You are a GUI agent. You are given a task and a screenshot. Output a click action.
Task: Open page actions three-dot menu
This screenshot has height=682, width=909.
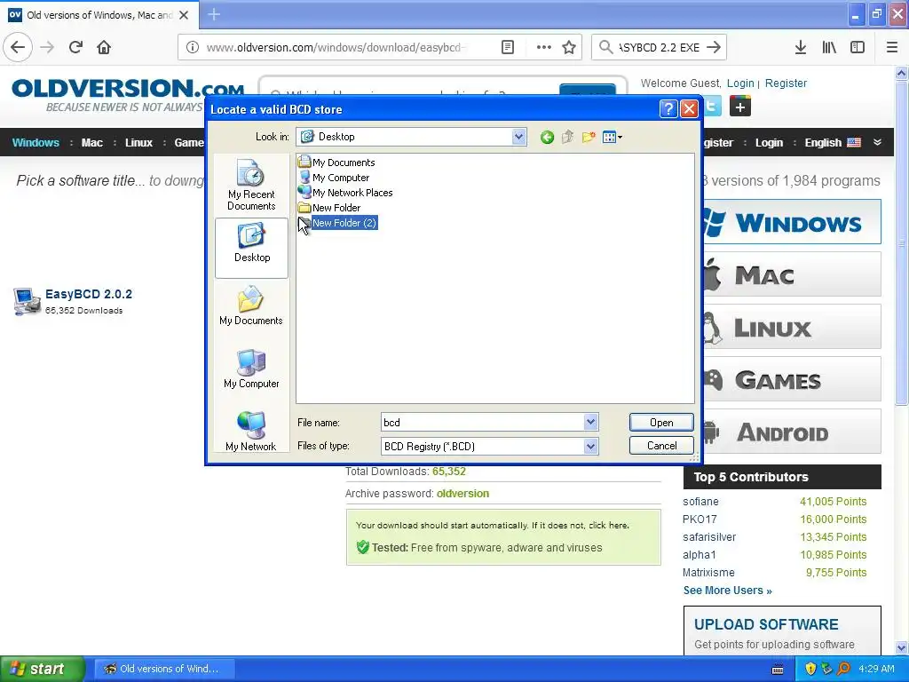click(x=544, y=47)
